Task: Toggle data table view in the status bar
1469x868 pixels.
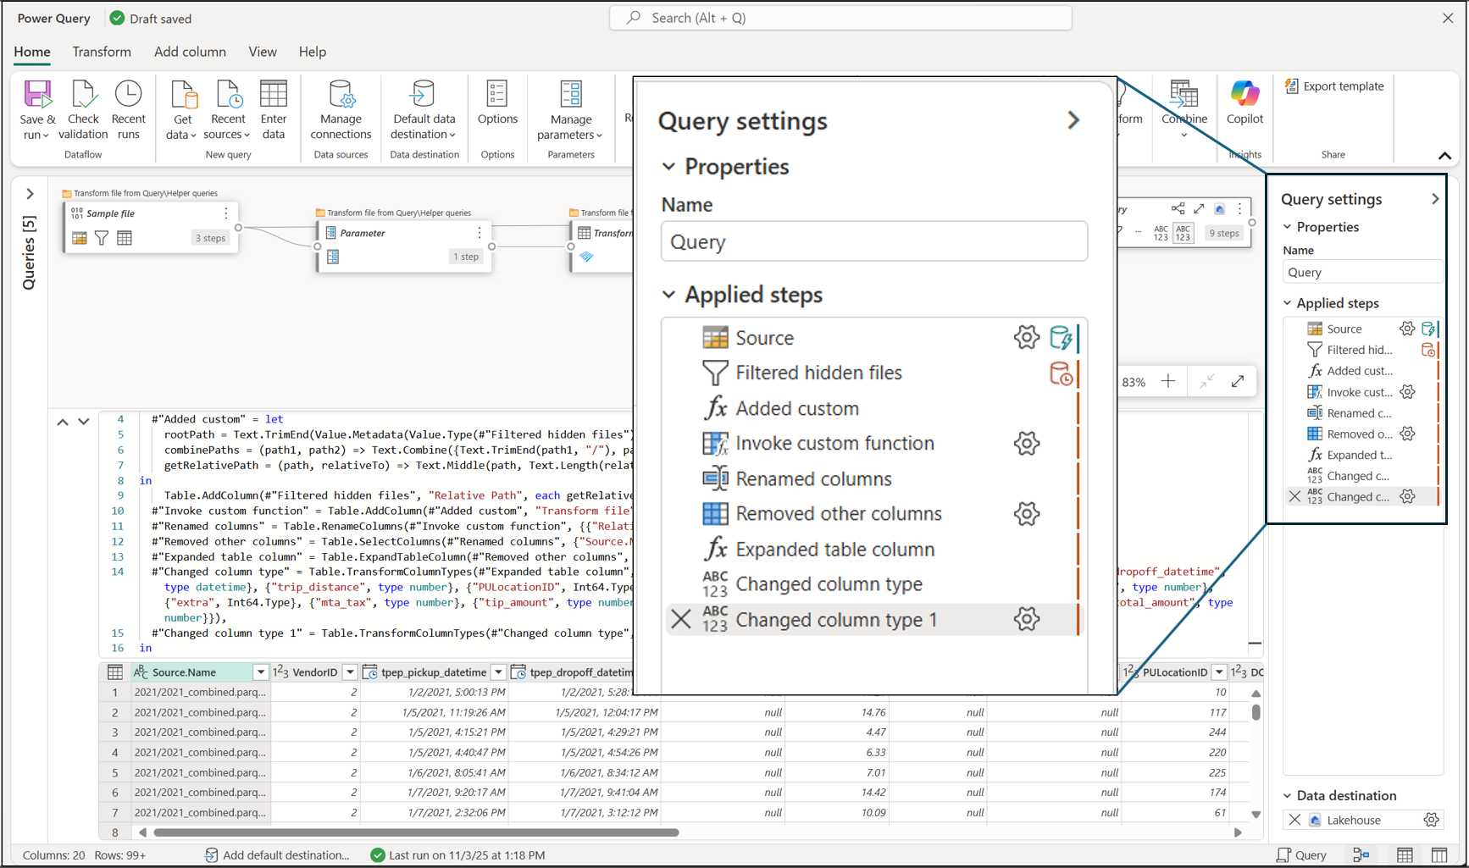Action: 1405,855
